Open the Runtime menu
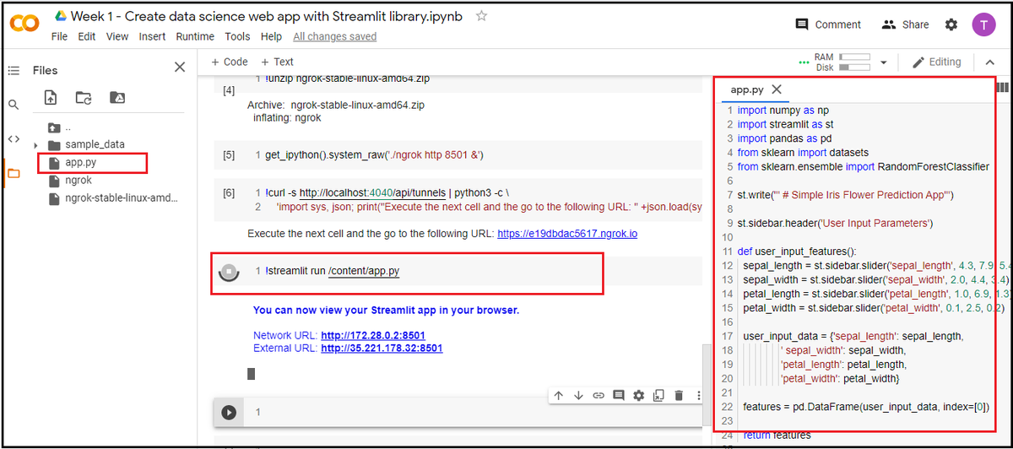This screenshot has height=449, width=1013. pos(195,36)
